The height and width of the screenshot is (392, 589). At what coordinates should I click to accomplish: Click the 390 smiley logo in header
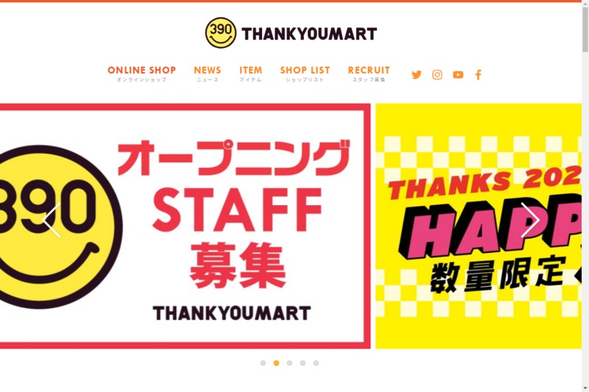[x=221, y=32]
